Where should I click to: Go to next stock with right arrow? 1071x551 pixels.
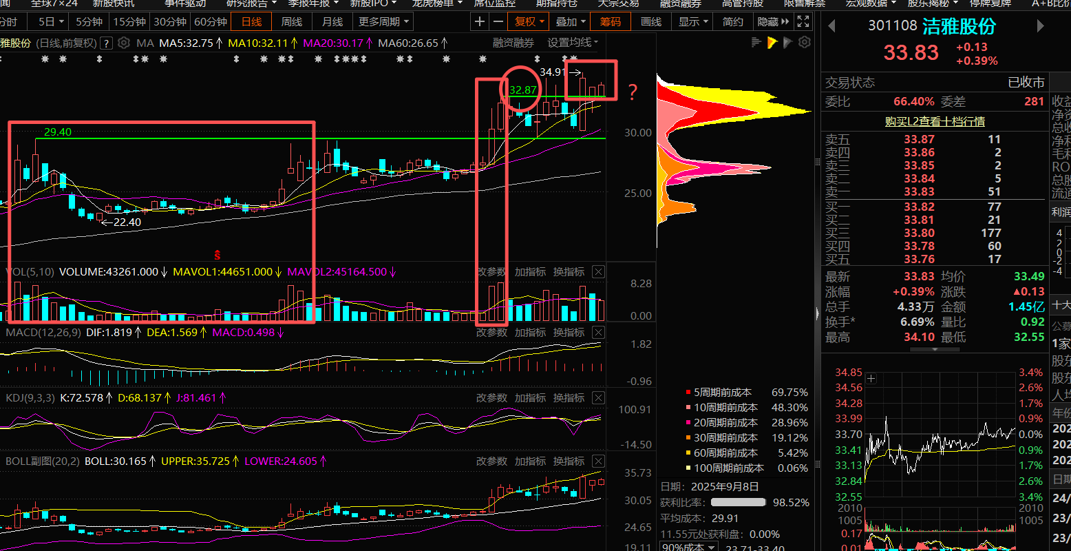[1040, 26]
